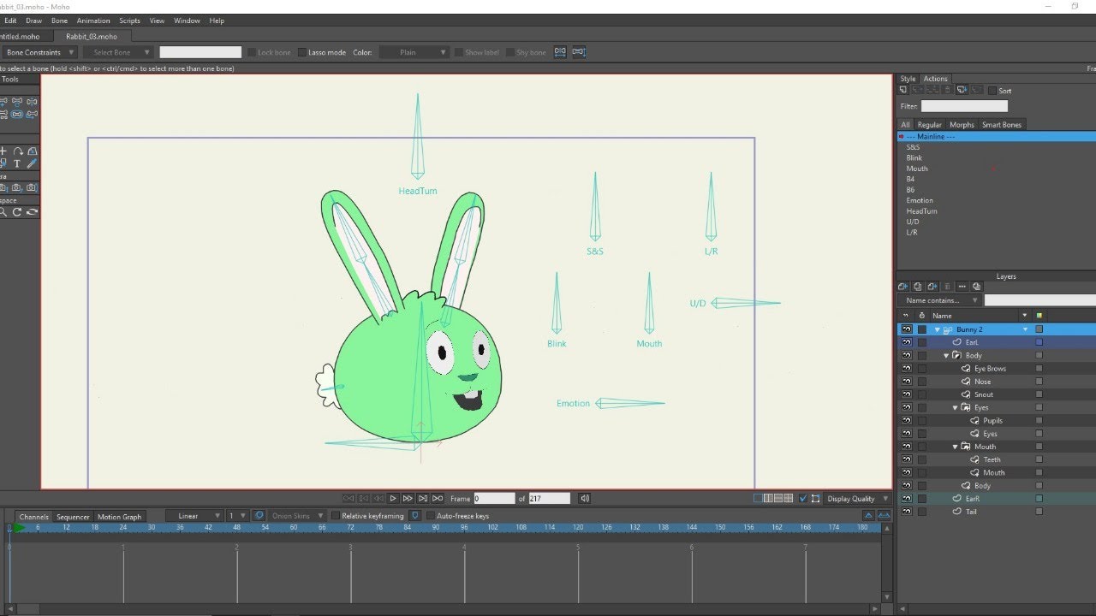Select the Rotate Layer tool
Viewport: 1096px width, 616px height.
click(17, 151)
